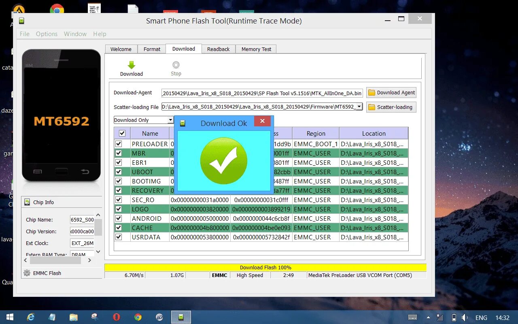Click the Stop icon in toolbar
The width and height of the screenshot is (518, 324).
[176, 65]
